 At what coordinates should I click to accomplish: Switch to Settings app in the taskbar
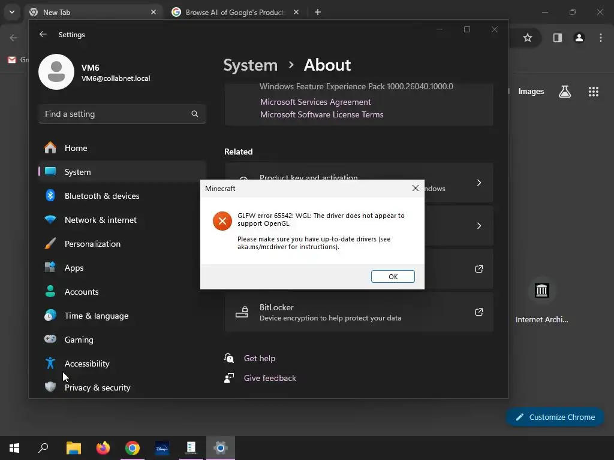(221, 448)
